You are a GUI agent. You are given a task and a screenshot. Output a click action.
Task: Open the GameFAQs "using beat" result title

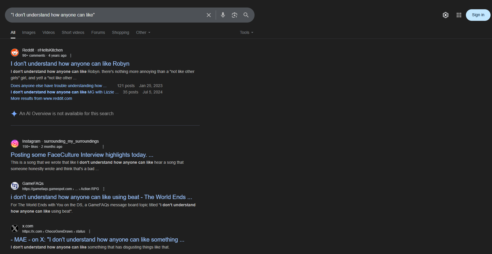point(101,197)
